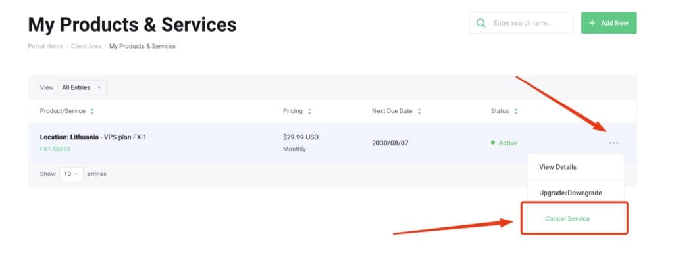Sort by Next Due Date arrows
The height and width of the screenshot is (255, 674).
tap(419, 111)
